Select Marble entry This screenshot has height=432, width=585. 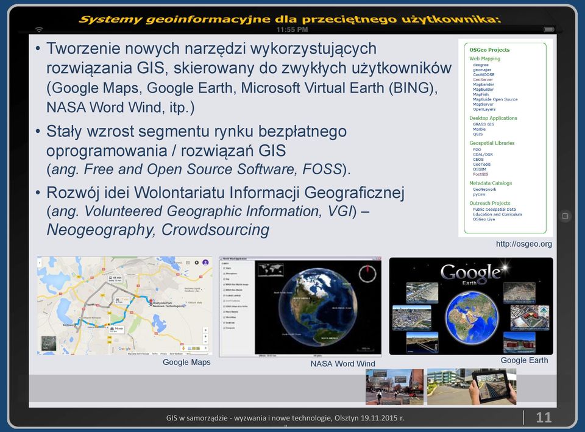point(479,129)
